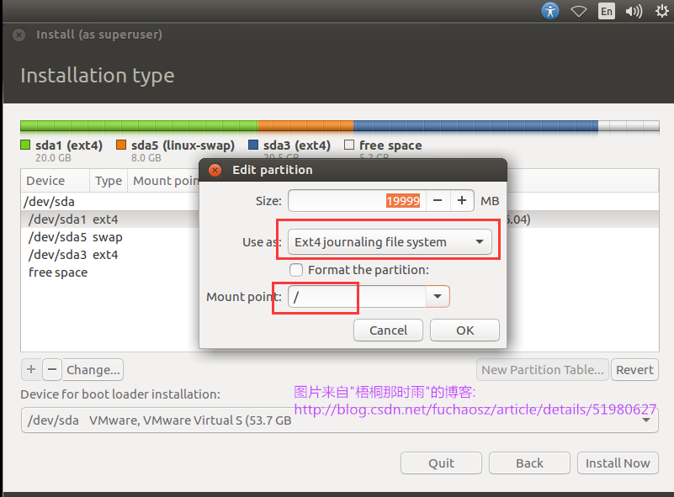Open the Mount point dropdown arrow

click(437, 297)
